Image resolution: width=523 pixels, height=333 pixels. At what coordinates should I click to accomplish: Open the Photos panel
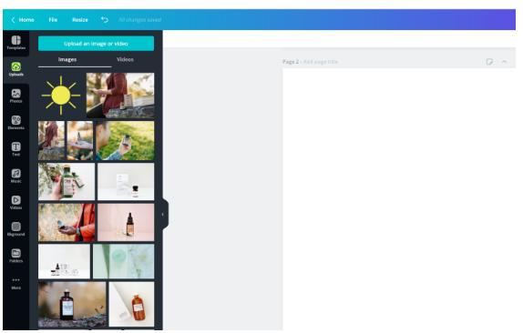coord(15,96)
